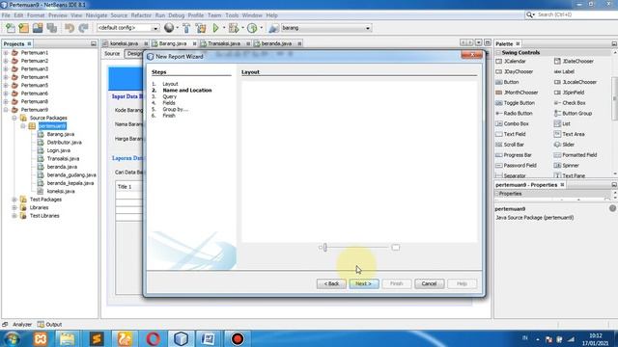618x347 pixels.
Task: Open Sublime Text from the taskbar
Action: pos(97,338)
